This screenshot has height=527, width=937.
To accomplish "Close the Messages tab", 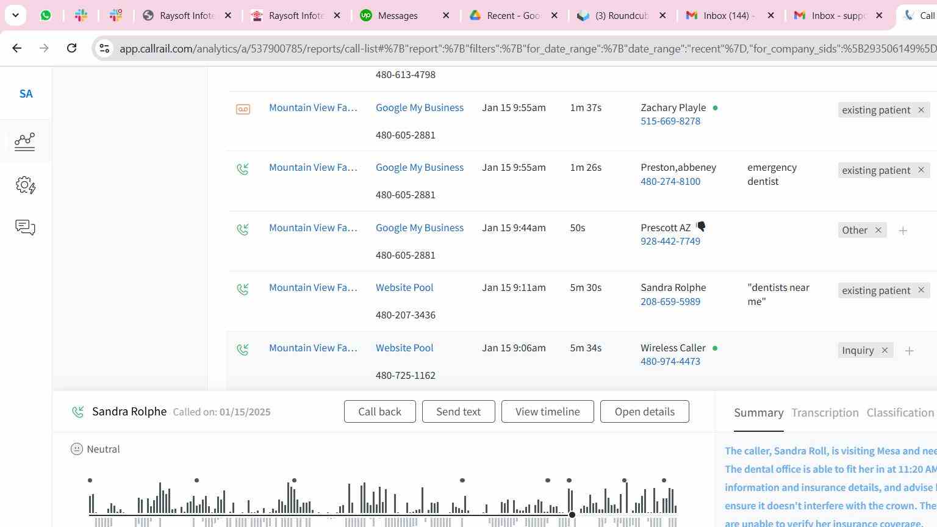I will click(x=446, y=15).
